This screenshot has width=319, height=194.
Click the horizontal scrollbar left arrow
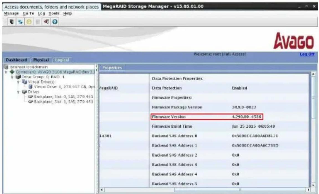point(102,190)
